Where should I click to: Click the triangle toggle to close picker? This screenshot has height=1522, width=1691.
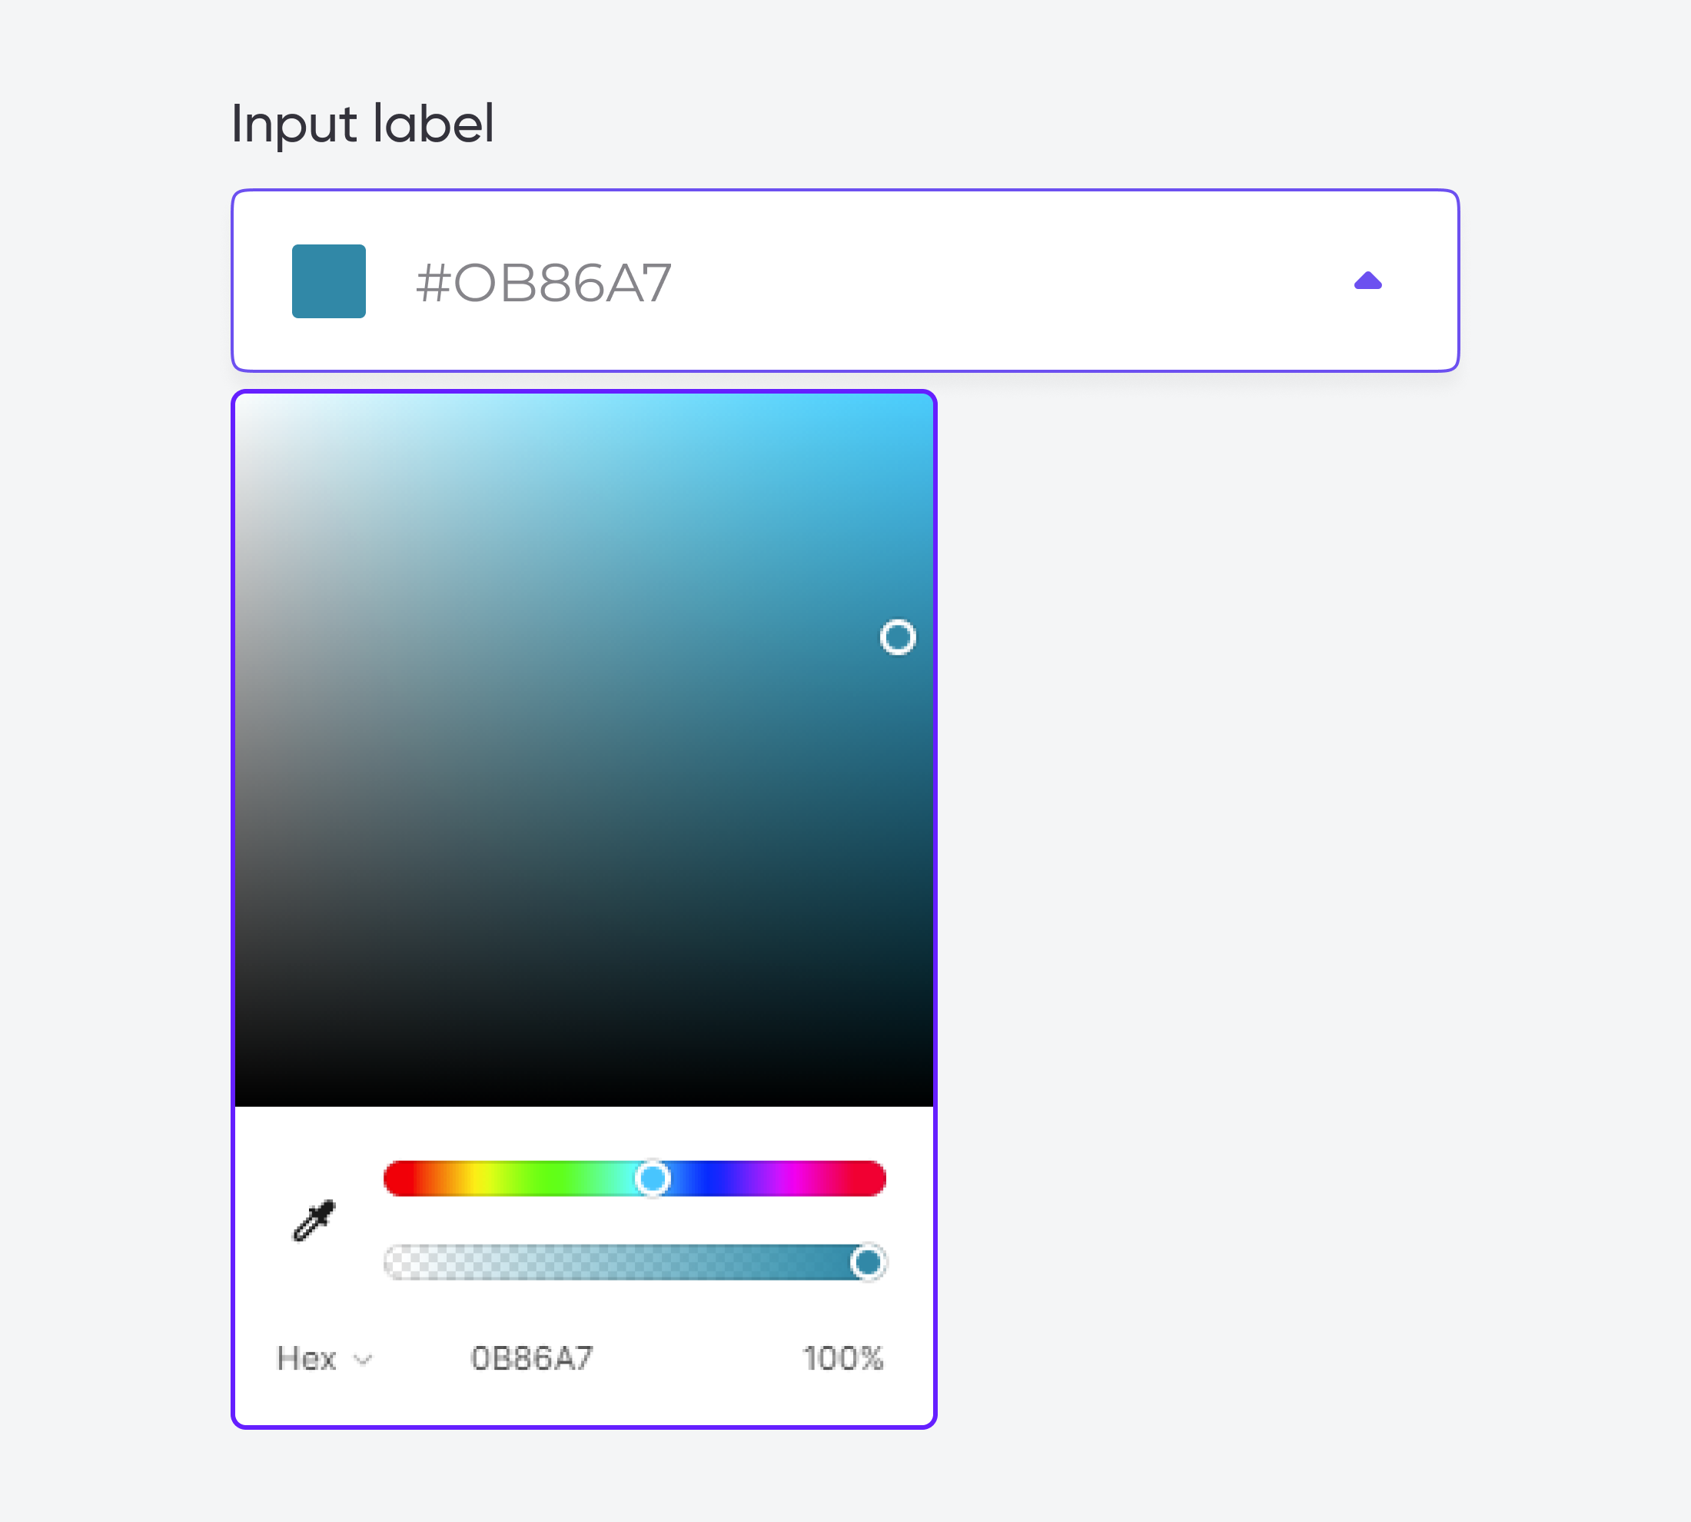tap(1367, 281)
